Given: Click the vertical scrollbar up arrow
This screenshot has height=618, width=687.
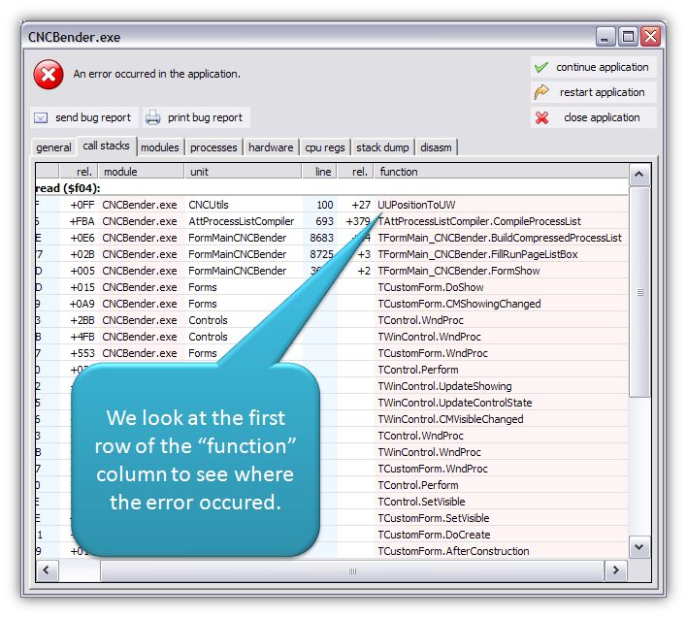Looking at the screenshot, I should [639, 176].
